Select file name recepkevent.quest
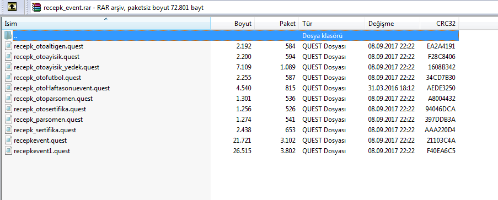Image resolution: width=498 pixels, height=200 pixels. click(x=40, y=140)
